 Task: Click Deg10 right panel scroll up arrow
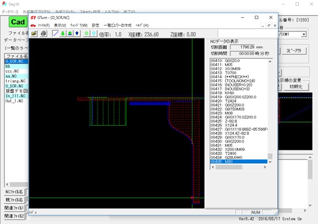click(310, 157)
